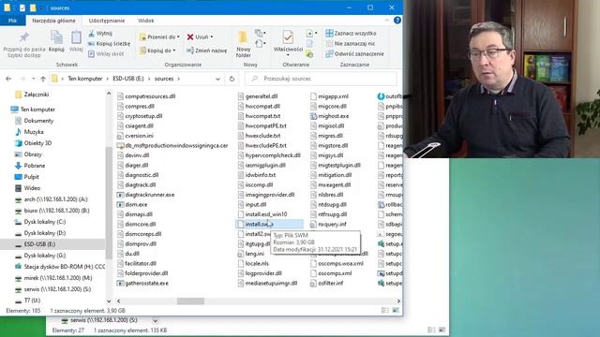
Task: Click the Wklej (paste) ribbon icon
Action: [x=76, y=37]
